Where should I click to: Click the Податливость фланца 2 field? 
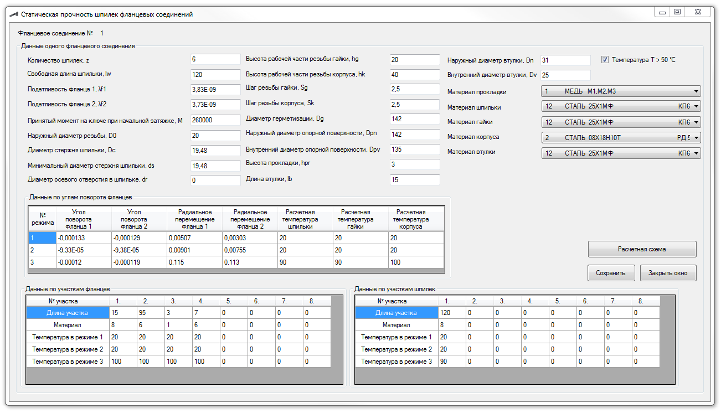pos(215,105)
